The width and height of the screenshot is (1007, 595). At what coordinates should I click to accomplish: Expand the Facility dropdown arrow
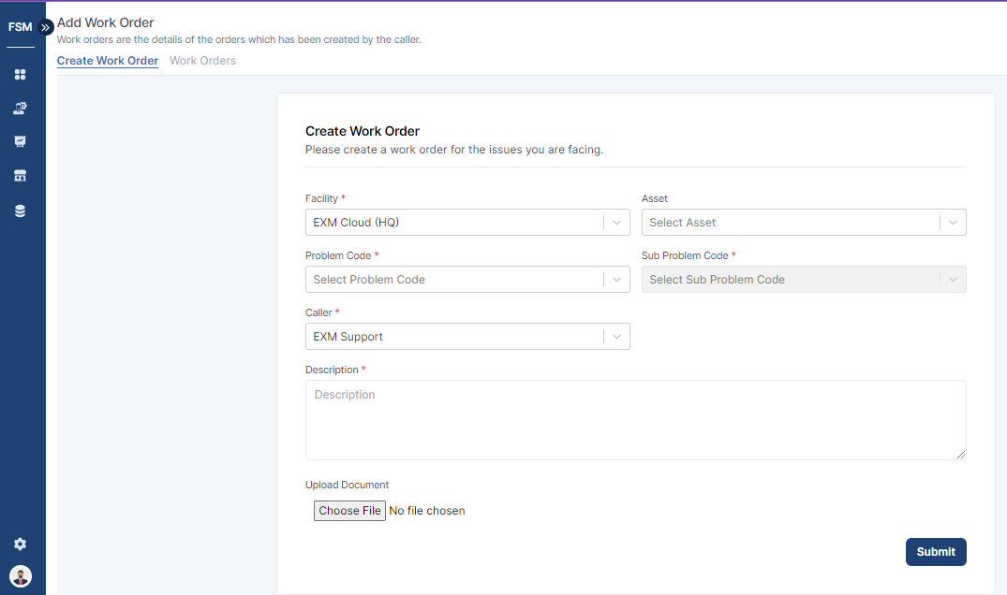coord(616,223)
